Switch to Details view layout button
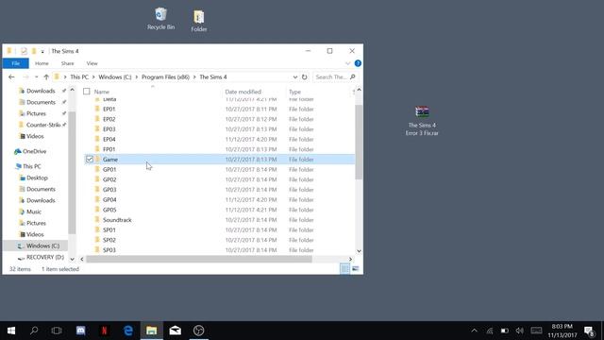This screenshot has height=340, width=604. click(x=344, y=268)
